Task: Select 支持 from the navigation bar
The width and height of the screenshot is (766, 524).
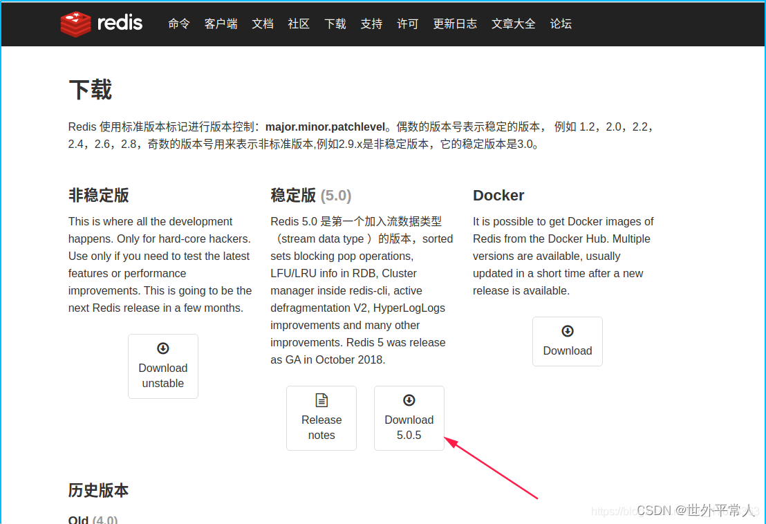Action: click(371, 24)
